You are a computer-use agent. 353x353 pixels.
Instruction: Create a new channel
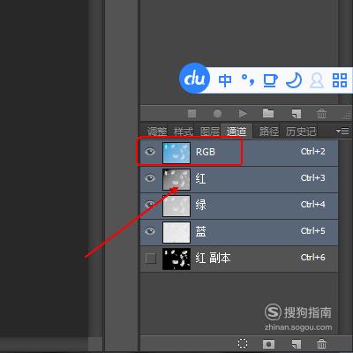pyautogui.click(x=297, y=343)
